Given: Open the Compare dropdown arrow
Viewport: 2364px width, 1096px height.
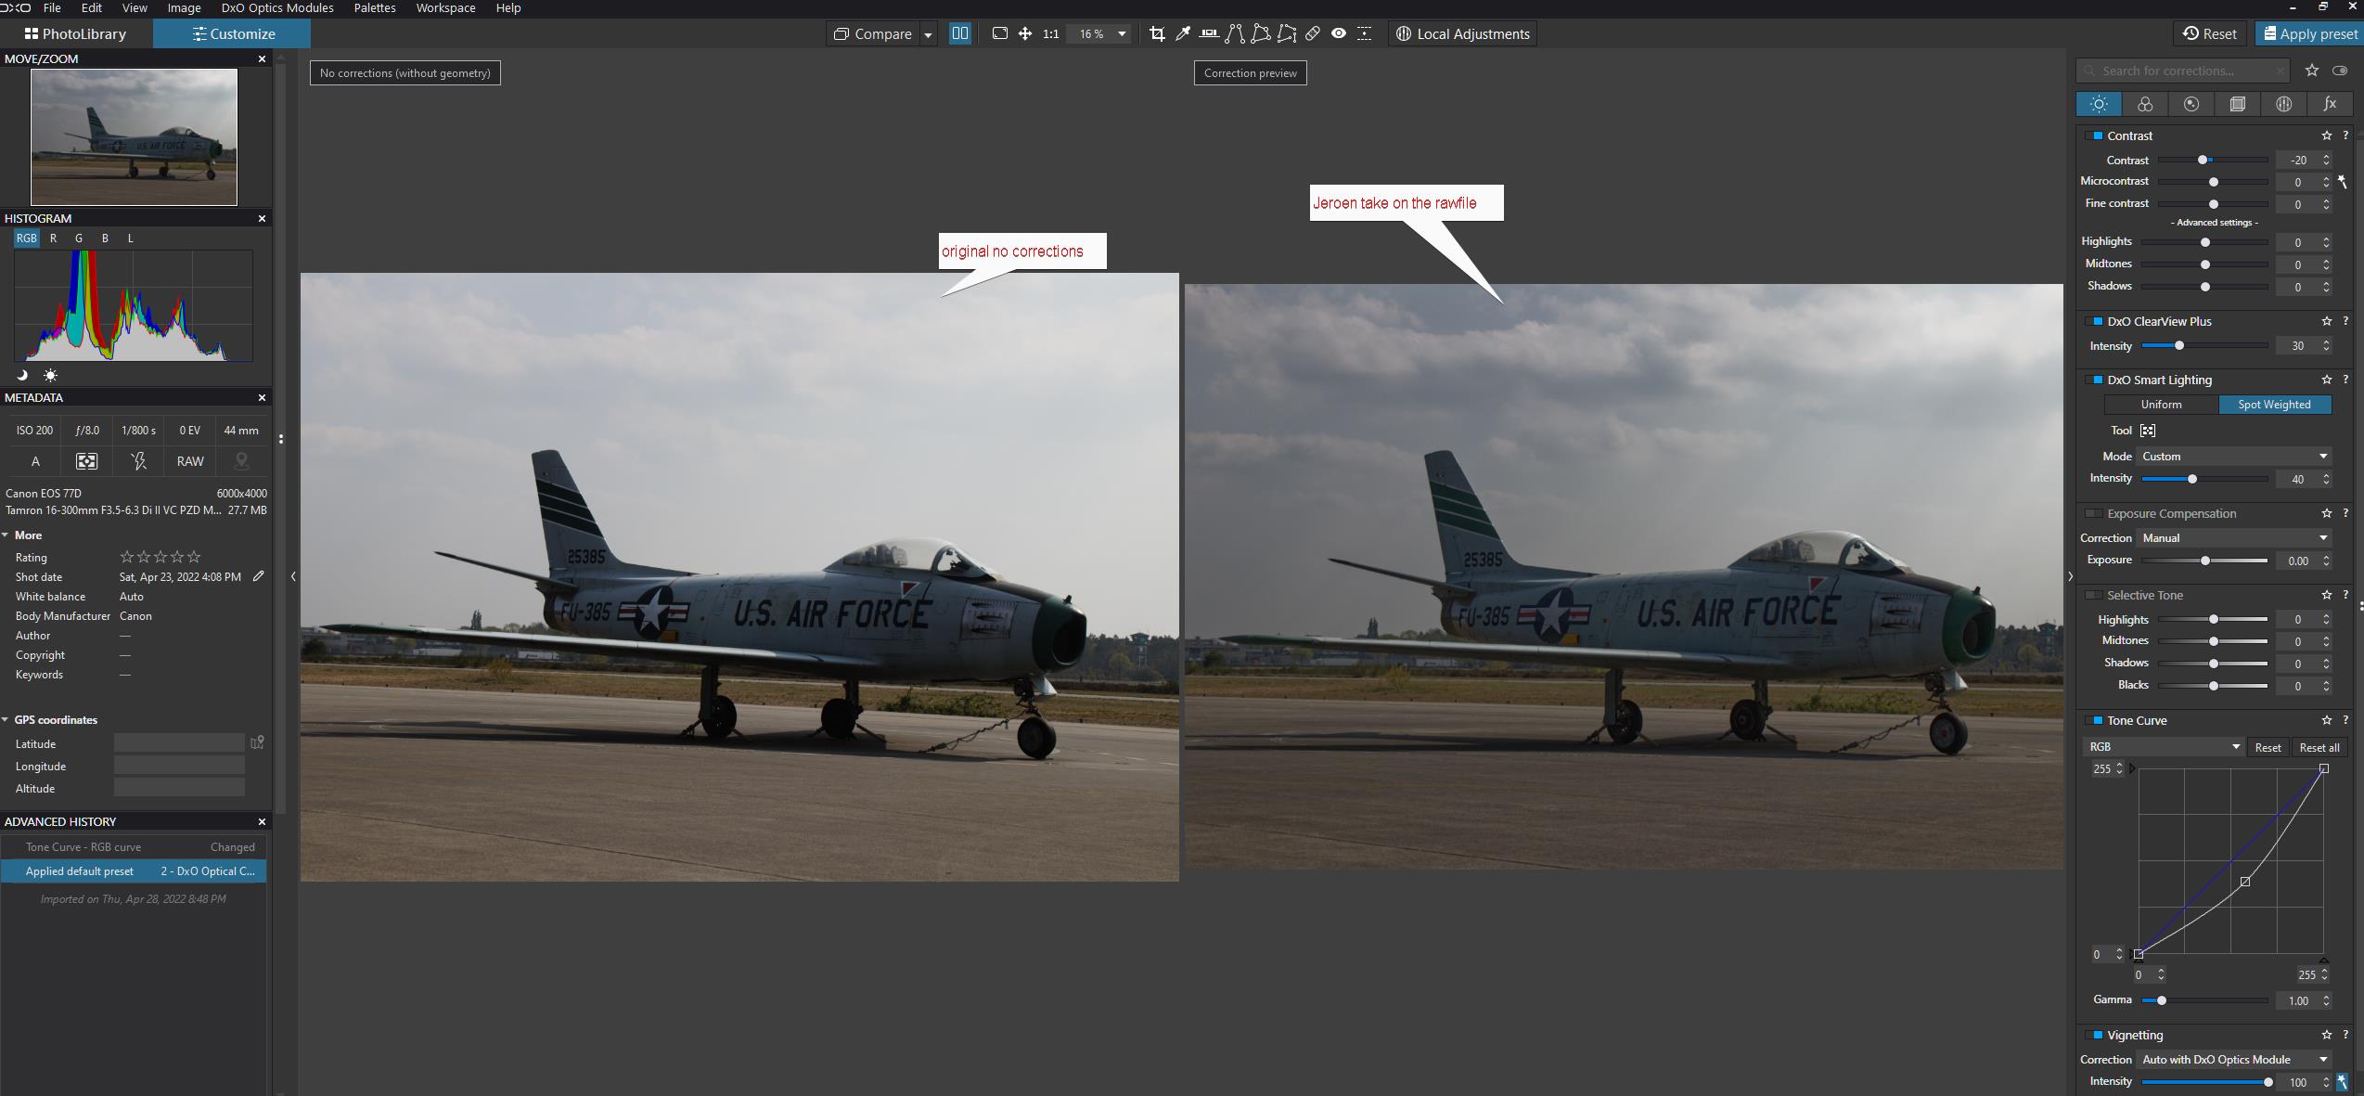Looking at the screenshot, I should 928,34.
